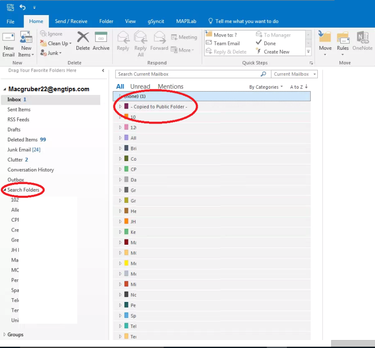Click Create New quick step
Viewport: 375px width, 348px height.
click(273, 52)
